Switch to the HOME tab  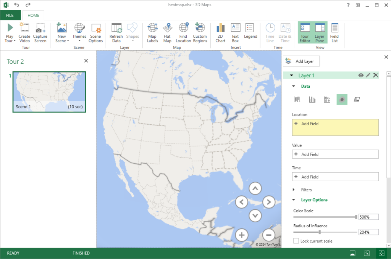34,15
